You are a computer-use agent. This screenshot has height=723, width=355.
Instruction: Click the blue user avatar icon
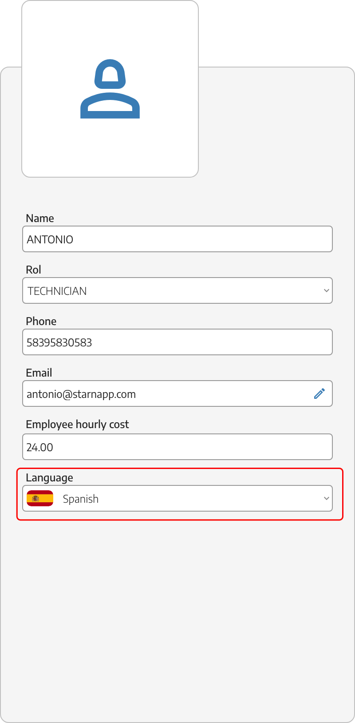click(x=110, y=89)
